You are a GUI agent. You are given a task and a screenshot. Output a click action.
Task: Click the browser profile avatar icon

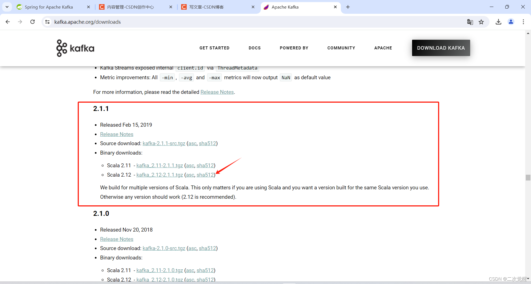point(511,22)
